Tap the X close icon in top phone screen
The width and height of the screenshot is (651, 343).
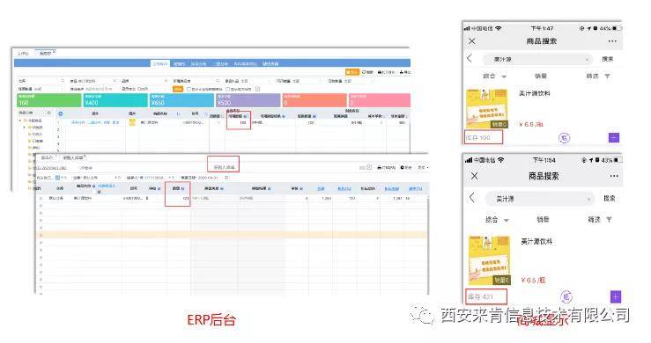pyautogui.click(x=471, y=41)
